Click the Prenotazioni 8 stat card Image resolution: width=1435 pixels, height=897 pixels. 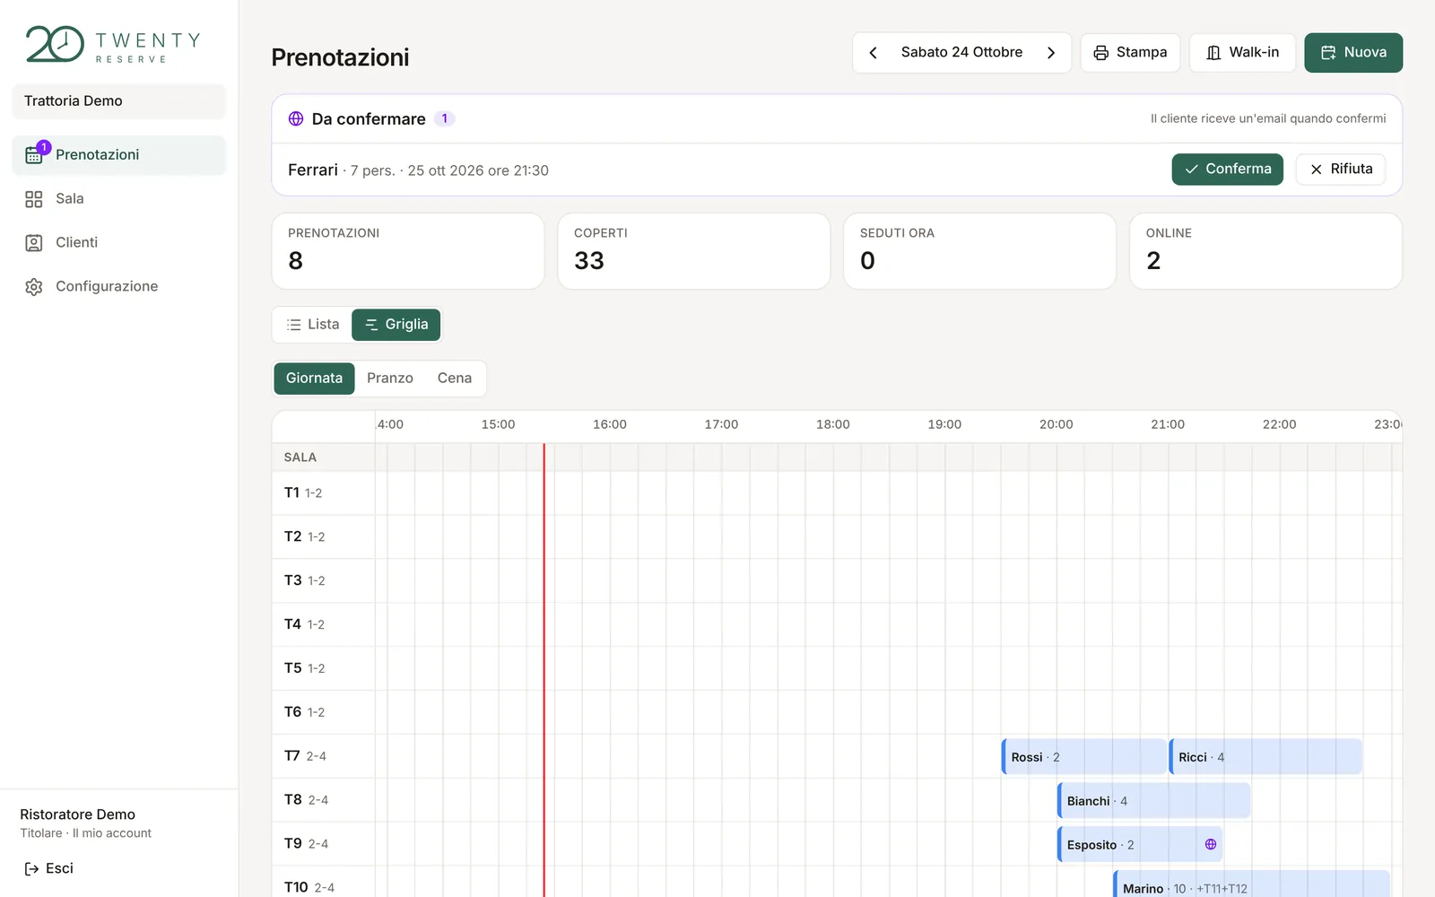(408, 251)
